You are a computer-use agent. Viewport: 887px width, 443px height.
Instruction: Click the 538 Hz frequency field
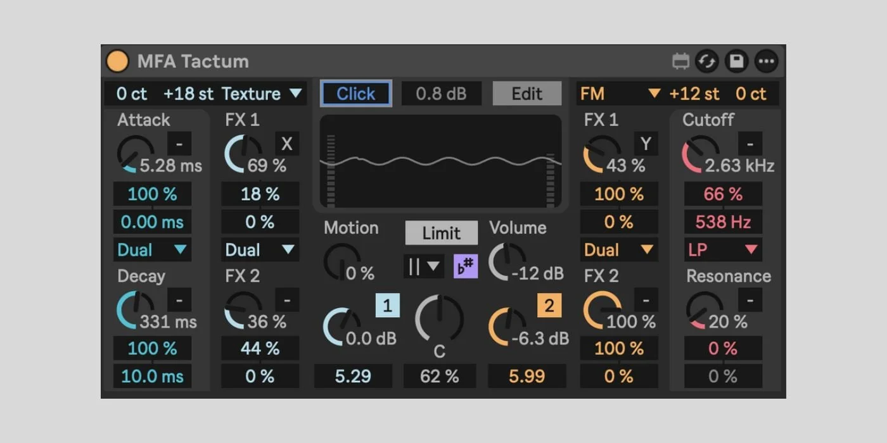pyautogui.click(x=722, y=221)
